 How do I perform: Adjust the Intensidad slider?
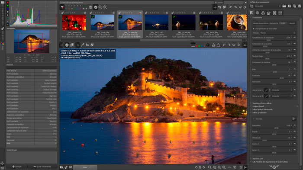click(274, 128)
